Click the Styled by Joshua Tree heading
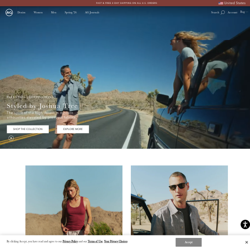The width and height of the screenshot is (250, 250). 42,106
